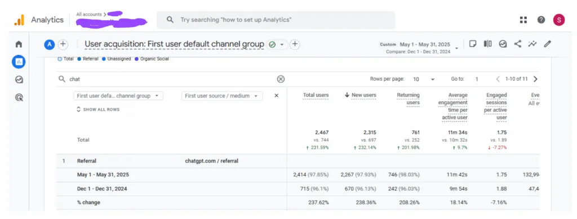Screen dimensions: 577x219
Task: Open the Rows per page dropdown
Action: [424, 79]
